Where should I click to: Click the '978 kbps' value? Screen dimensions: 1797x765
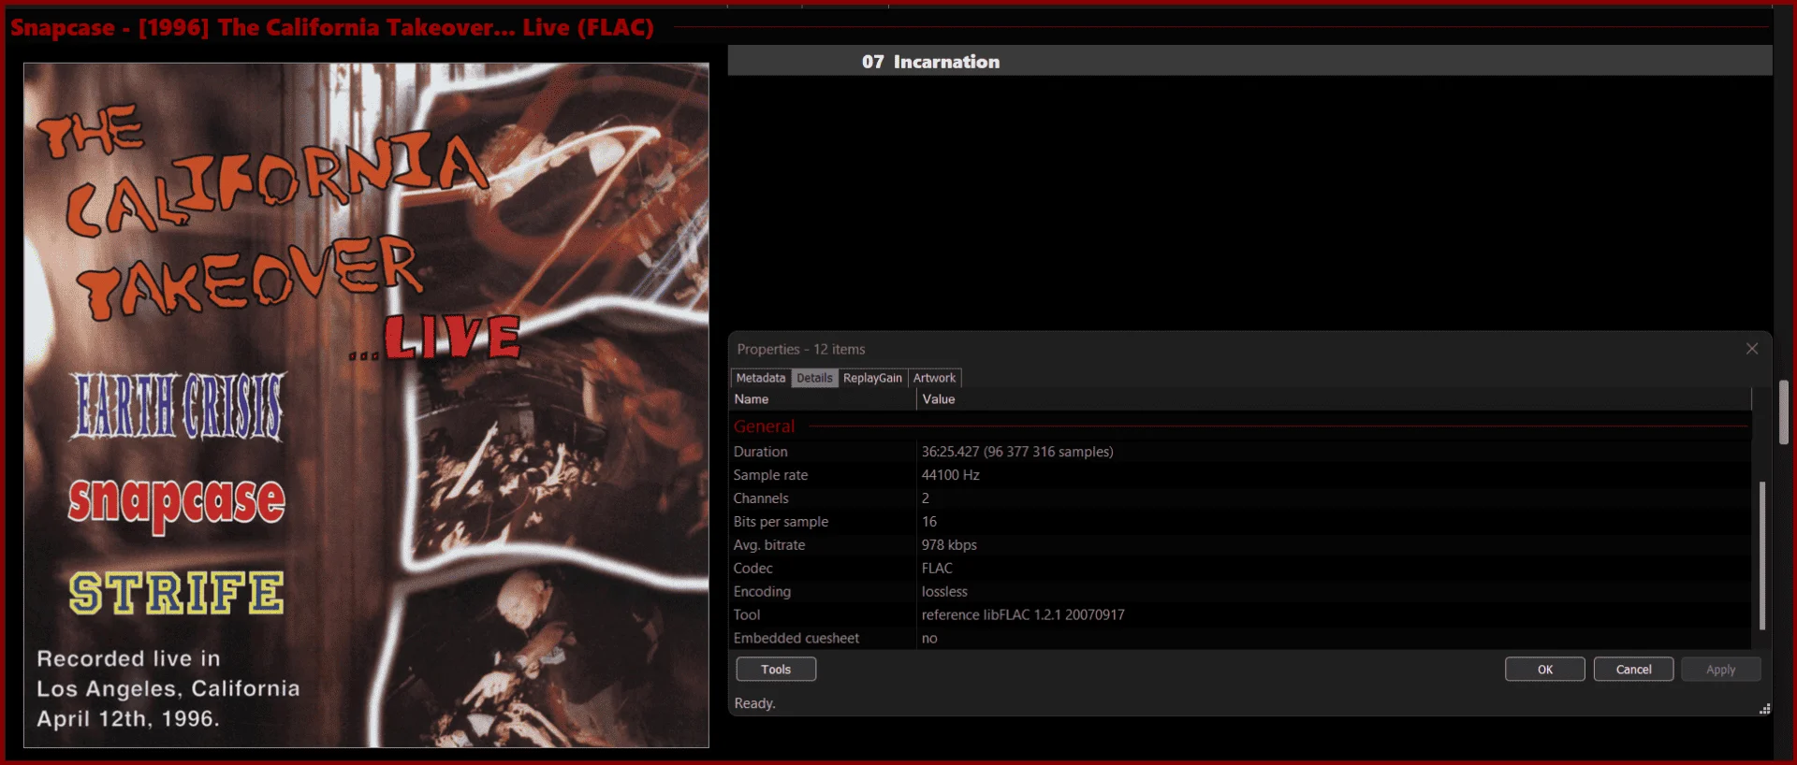pyautogui.click(x=949, y=545)
